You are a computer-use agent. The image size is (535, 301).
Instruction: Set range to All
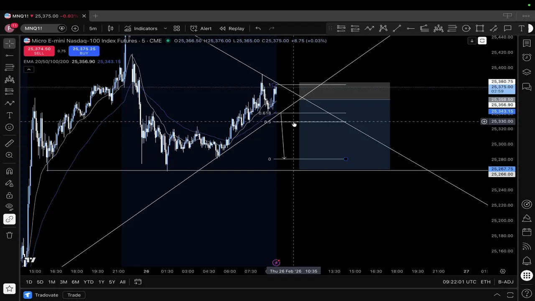pyautogui.click(x=122, y=282)
